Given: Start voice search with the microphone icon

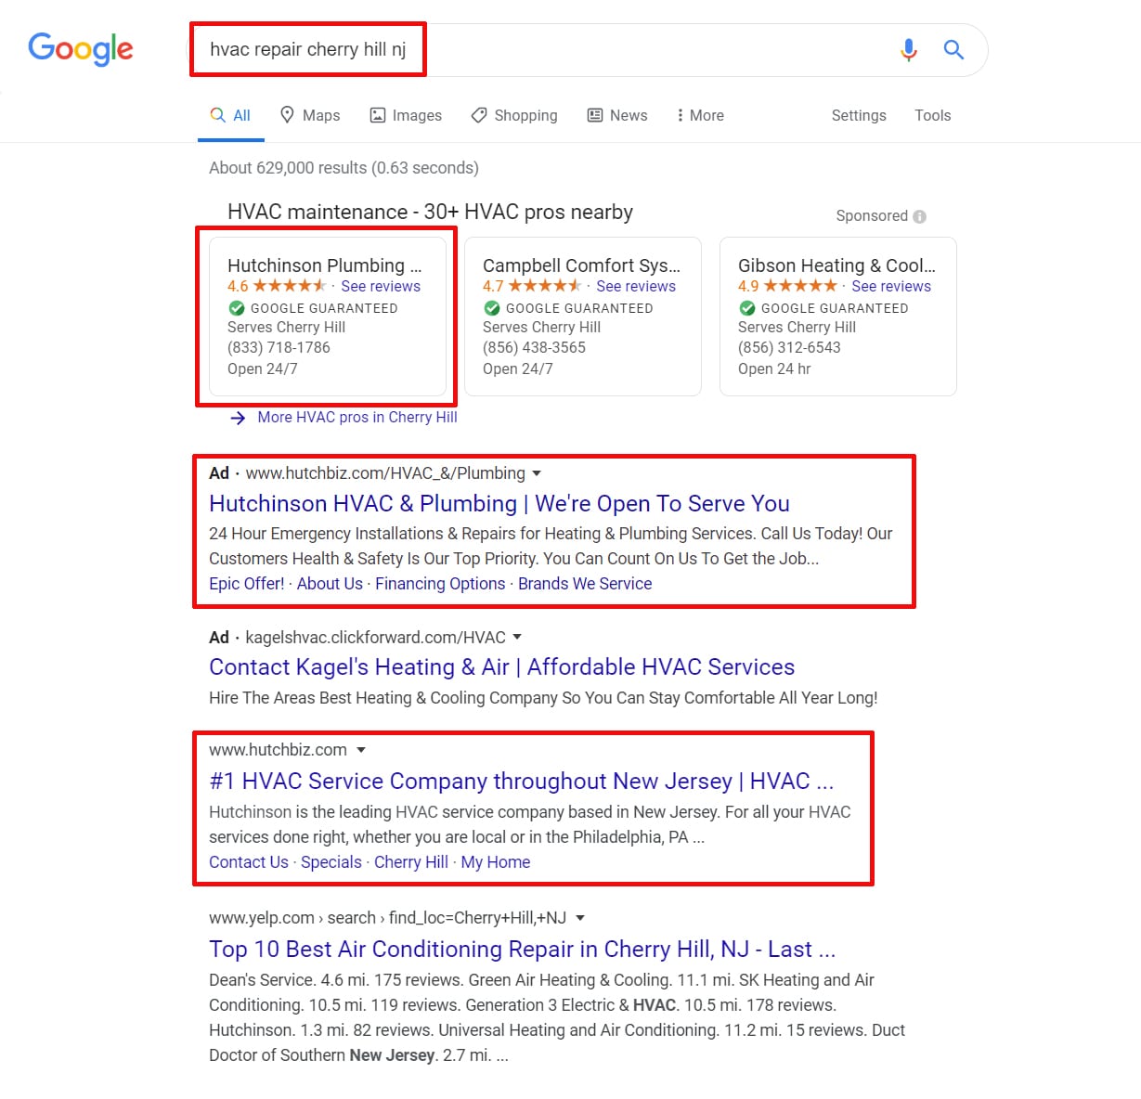Looking at the screenshot, I should [x=909, y=49].
